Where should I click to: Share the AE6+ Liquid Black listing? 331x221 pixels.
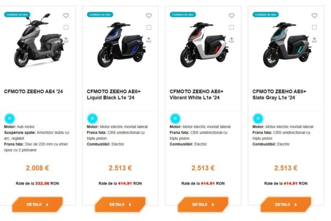149,40
